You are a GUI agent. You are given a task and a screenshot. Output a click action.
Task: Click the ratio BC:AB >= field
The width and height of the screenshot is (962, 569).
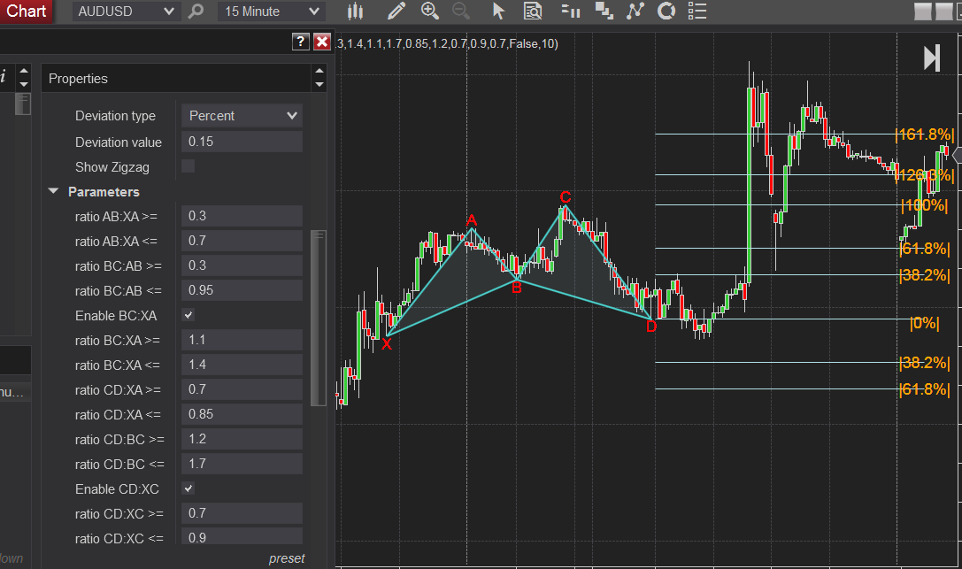point(242,265)
